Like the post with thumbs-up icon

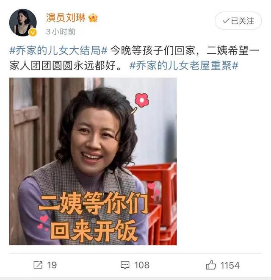[211, 265]
